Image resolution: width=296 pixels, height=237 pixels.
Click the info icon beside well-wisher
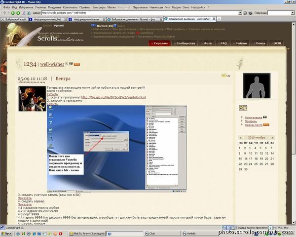click(67, 64)
